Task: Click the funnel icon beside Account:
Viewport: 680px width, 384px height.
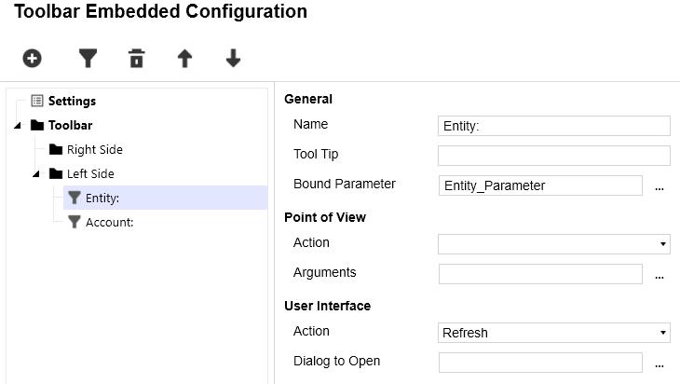Action: coord(75,222)
